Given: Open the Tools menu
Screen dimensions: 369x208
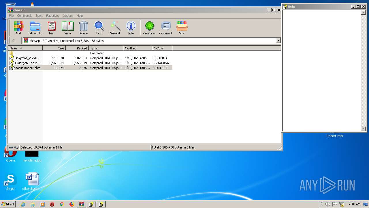Looking at the screenshot, I should point(39,16).
